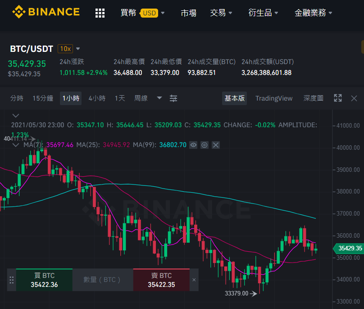Click the 24h turnover 3,268,388,601.88
Viewport: 364px width, 309px height.
pyautogui.click(x=266, y=73)
